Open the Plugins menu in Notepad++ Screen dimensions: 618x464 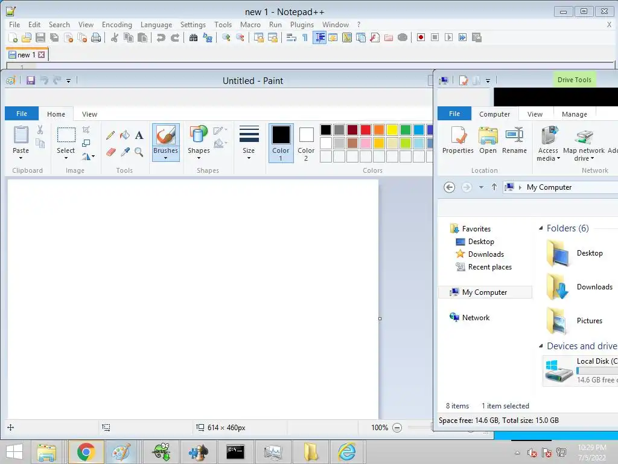point(302,24)
